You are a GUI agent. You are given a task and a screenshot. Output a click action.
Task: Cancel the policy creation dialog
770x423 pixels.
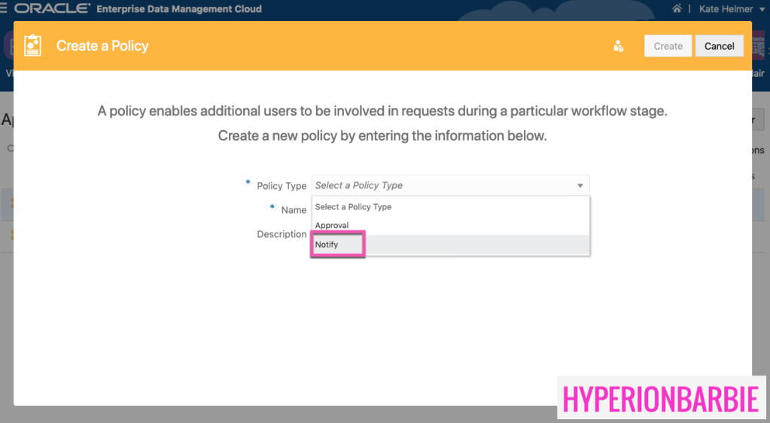[x=719, y=46]
